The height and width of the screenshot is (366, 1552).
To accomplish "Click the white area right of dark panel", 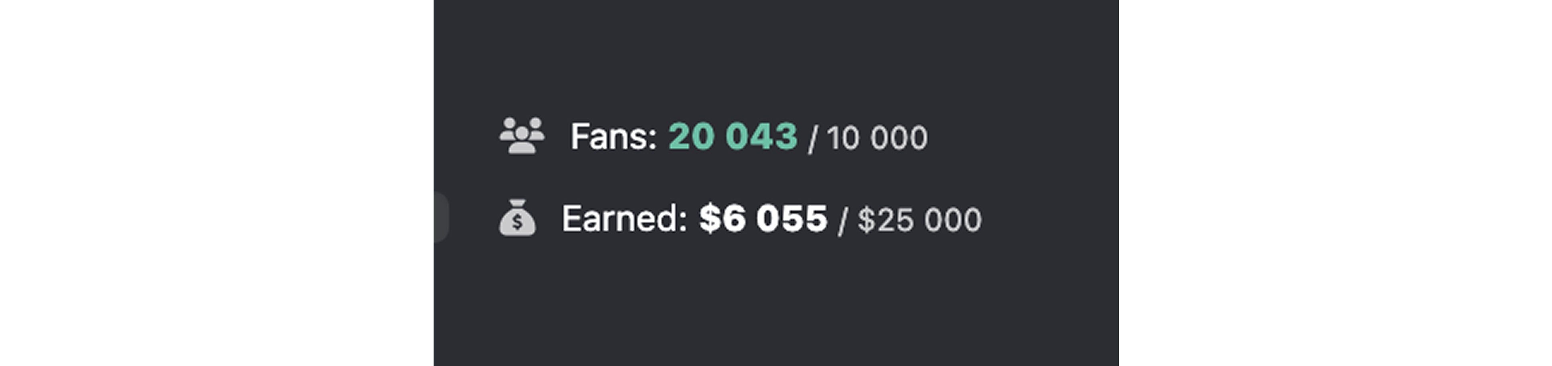I will [x=1335, y=183].
